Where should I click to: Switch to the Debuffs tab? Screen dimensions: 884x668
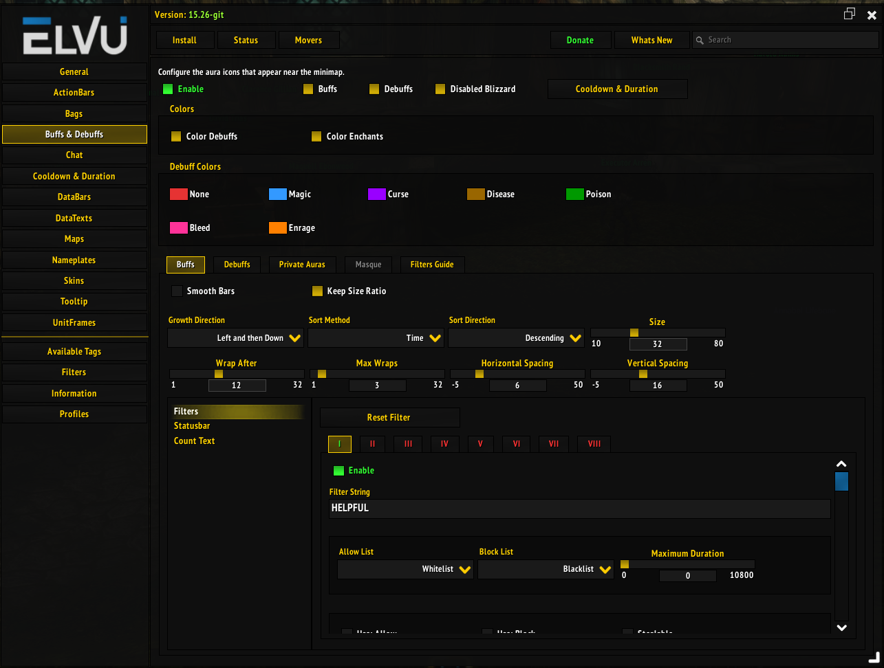[237, 265]
